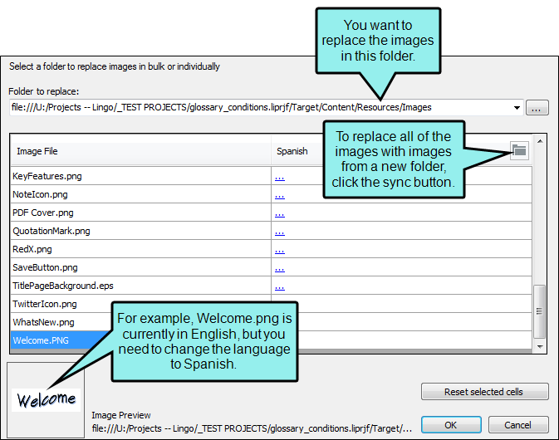This screenshot has height=440, width=559.
Task: Click Reset selected cells button
Action: 484,392
